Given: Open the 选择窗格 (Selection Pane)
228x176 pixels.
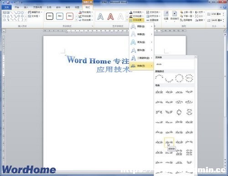Looking at the screenshot, I should [186, 20].
